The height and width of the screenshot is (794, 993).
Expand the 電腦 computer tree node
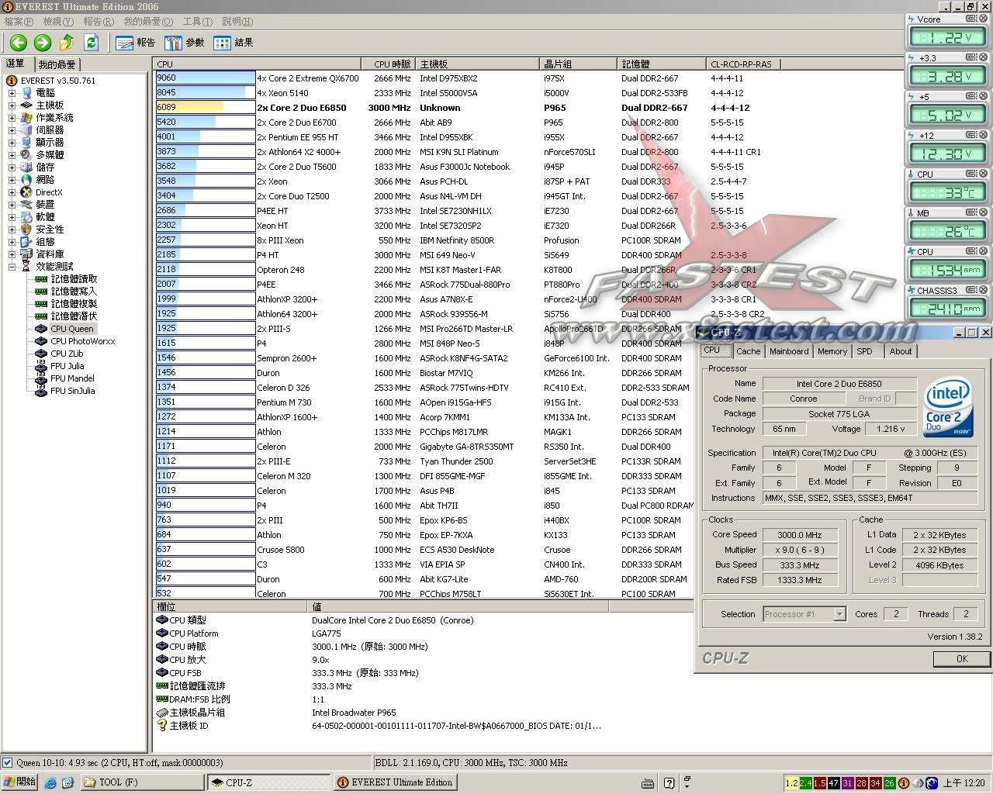coord(12,93)
